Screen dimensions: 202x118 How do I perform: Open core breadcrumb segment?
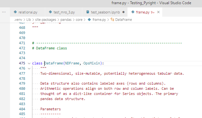(x=79, y=20)
